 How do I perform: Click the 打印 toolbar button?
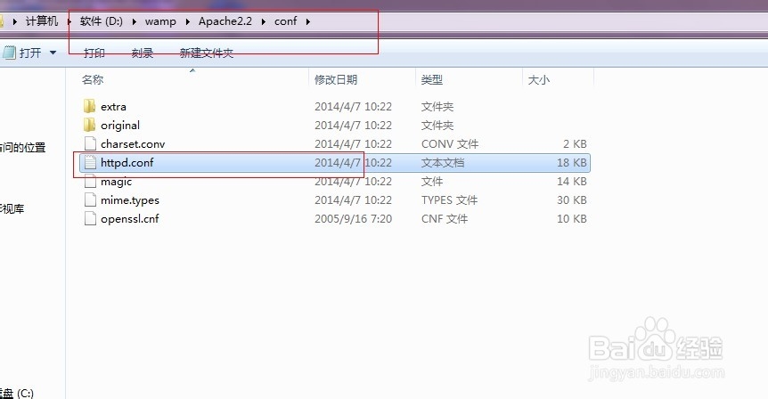94,53
